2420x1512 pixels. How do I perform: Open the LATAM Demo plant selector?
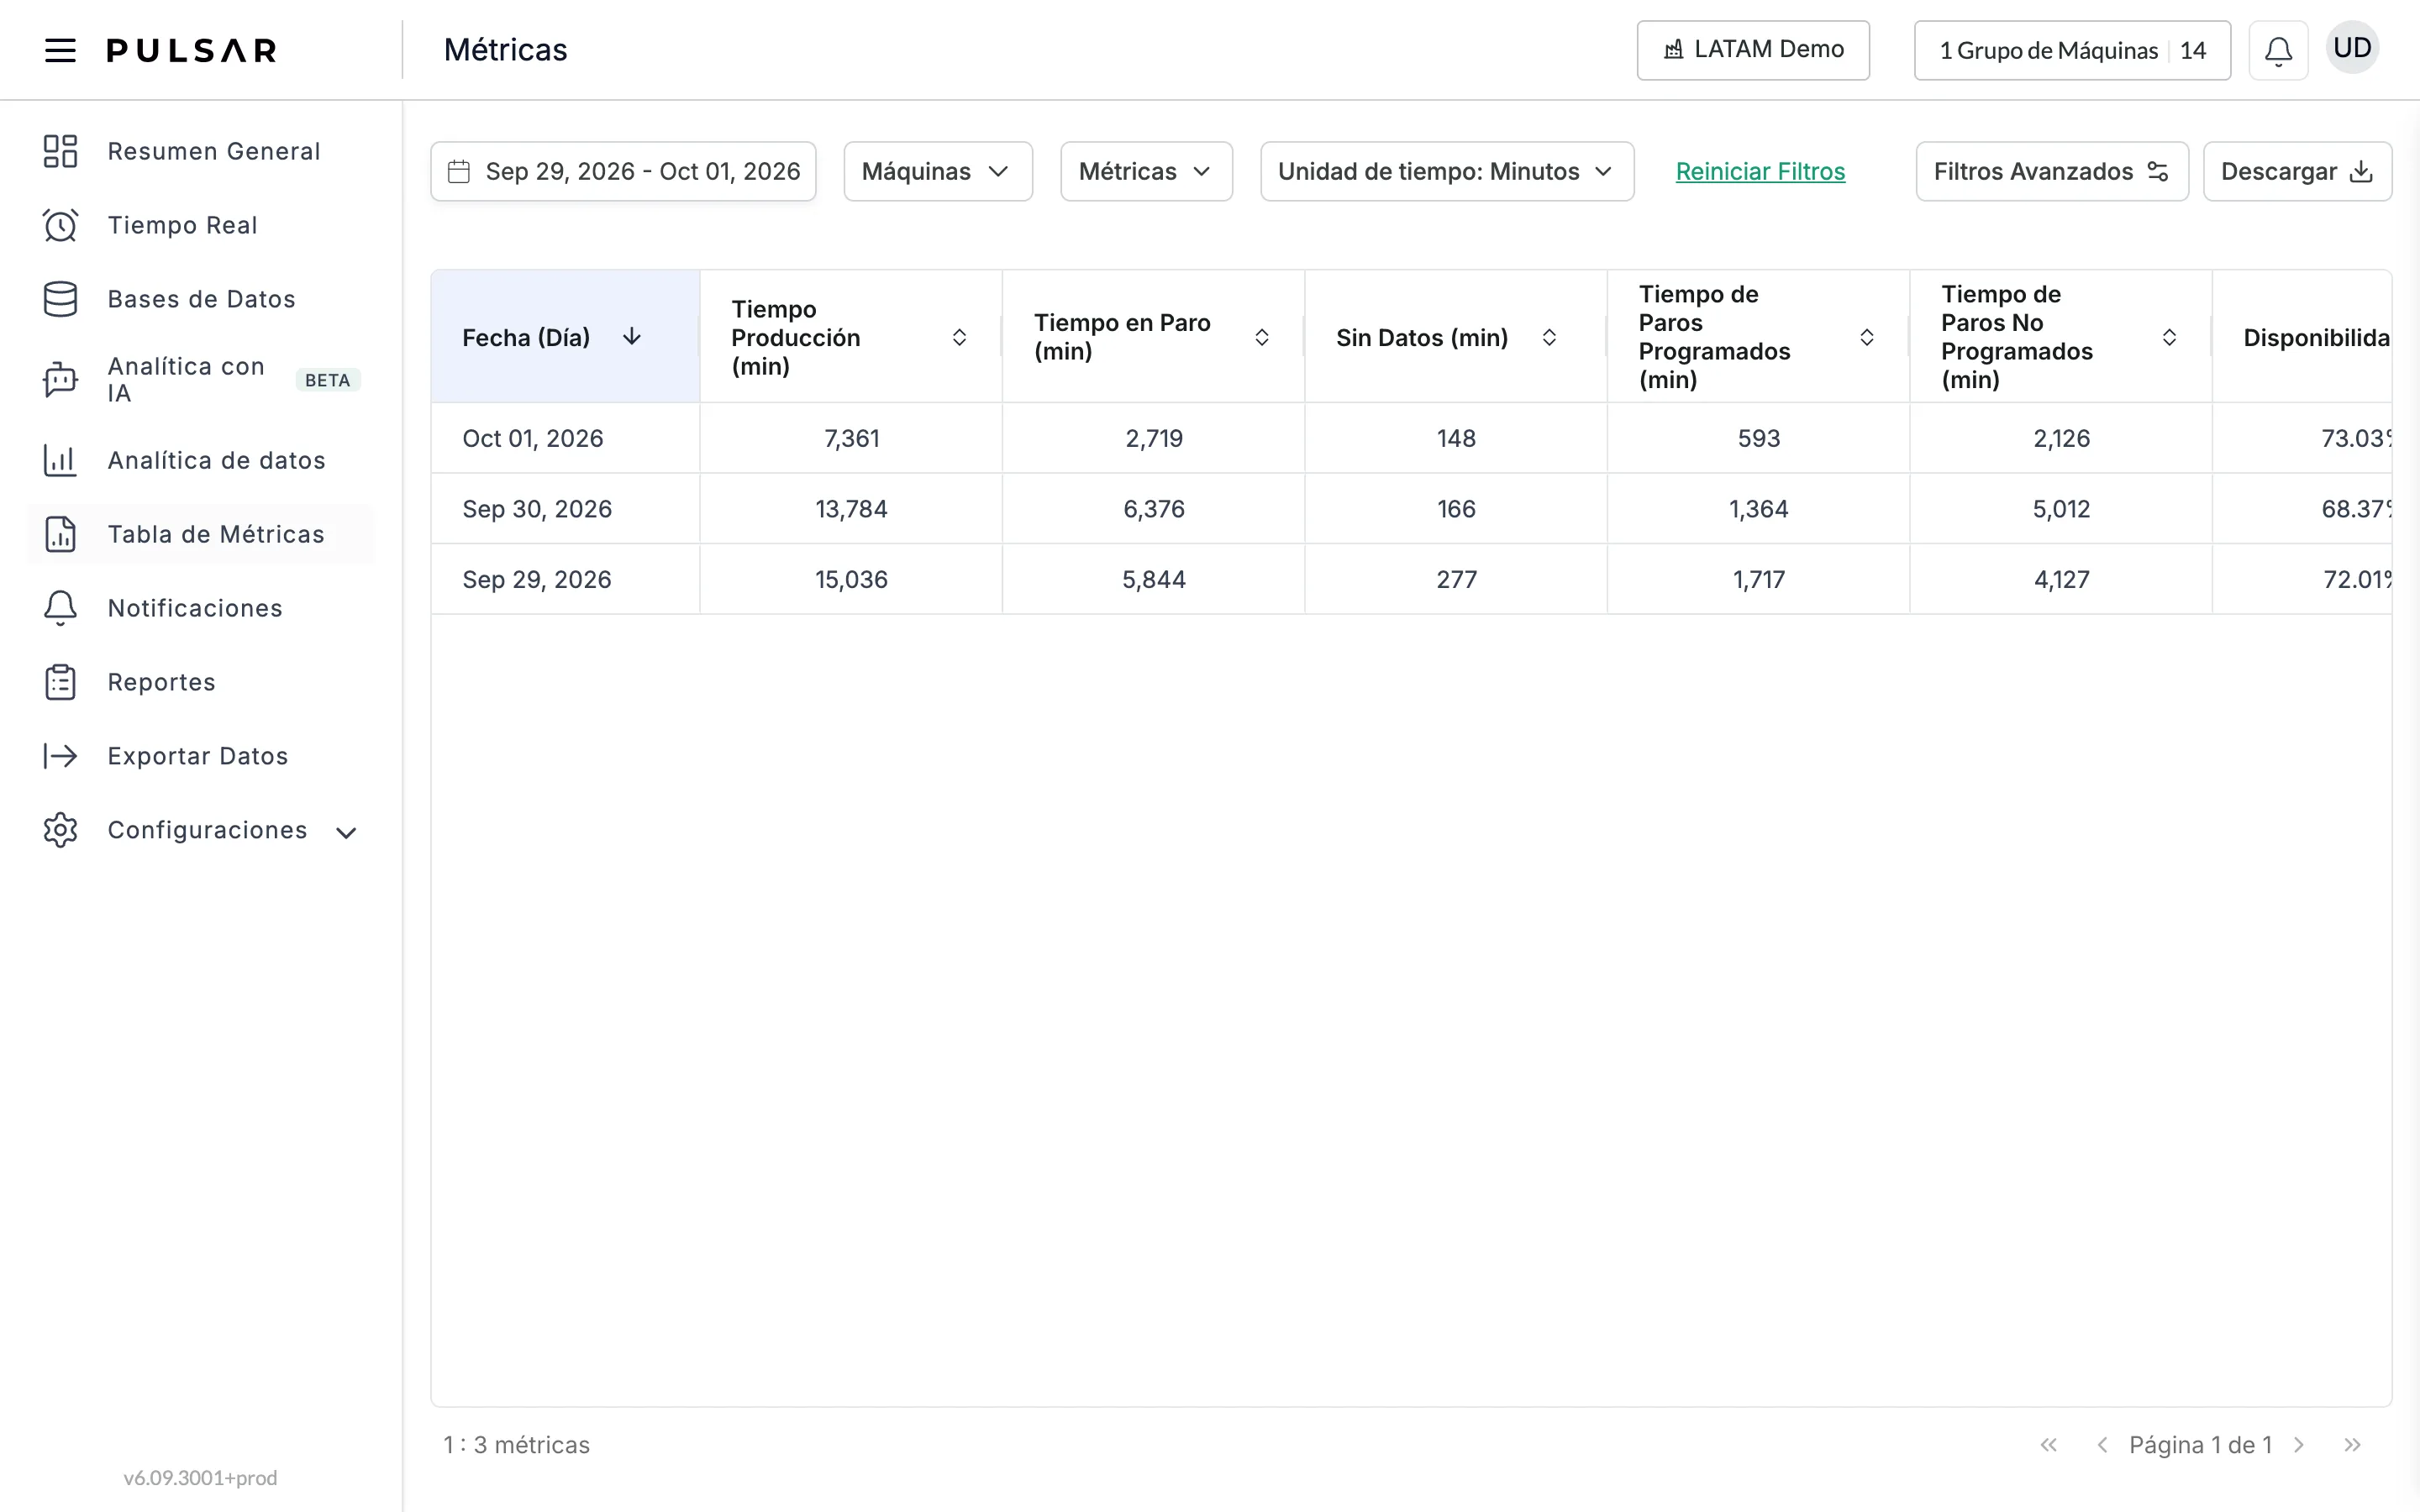(1753, 50)
